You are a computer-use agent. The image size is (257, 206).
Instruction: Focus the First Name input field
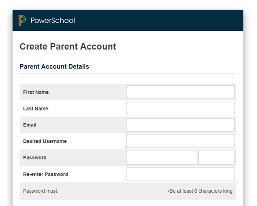(x=180, y=92)
